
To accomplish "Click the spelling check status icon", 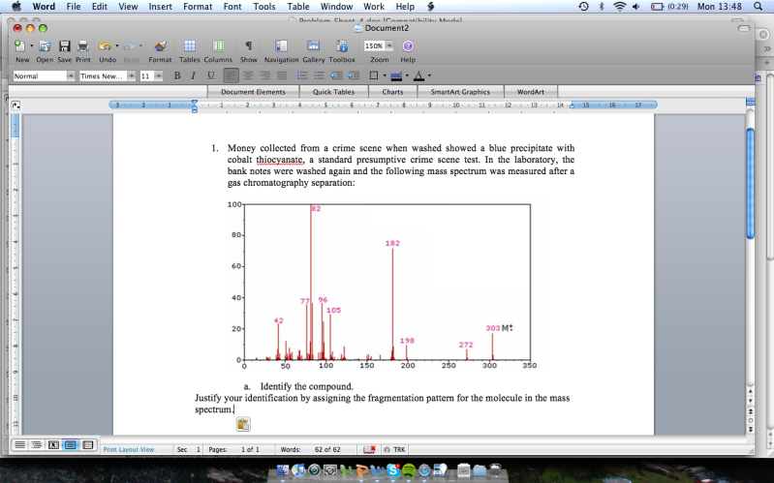I will pos(369,449).
